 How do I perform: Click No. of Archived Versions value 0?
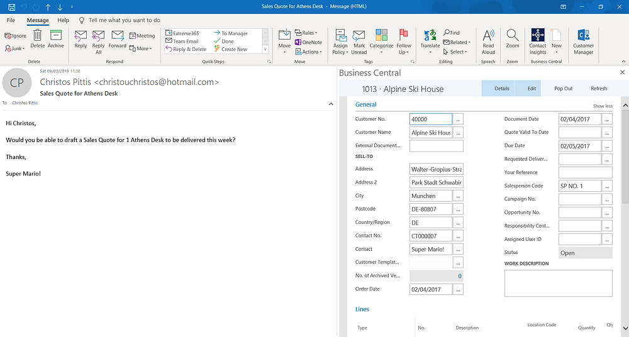click(460, 276)
